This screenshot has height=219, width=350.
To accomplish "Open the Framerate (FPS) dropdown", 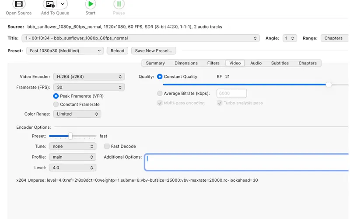I will [x=89, y=87].
